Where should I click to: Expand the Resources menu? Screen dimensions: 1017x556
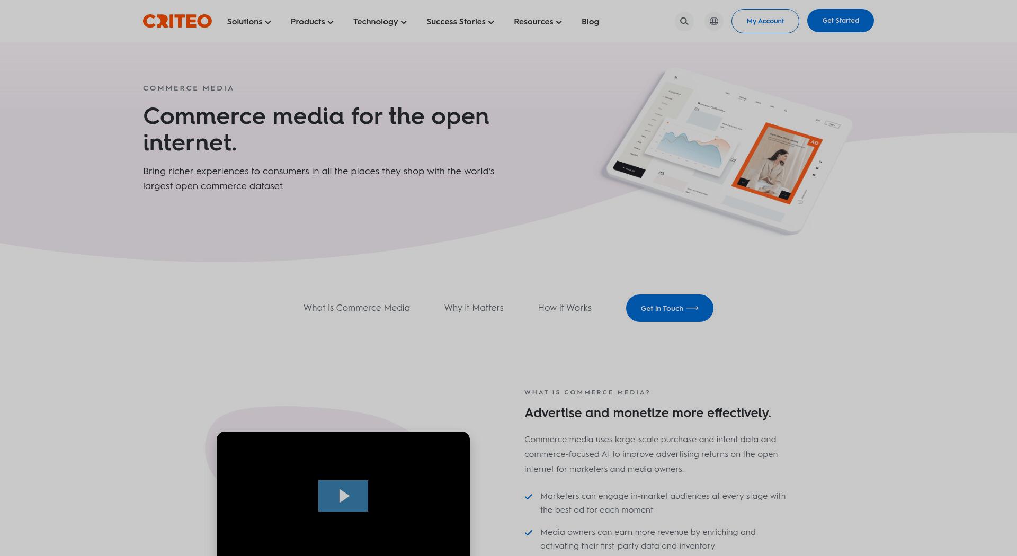[538, 22]
